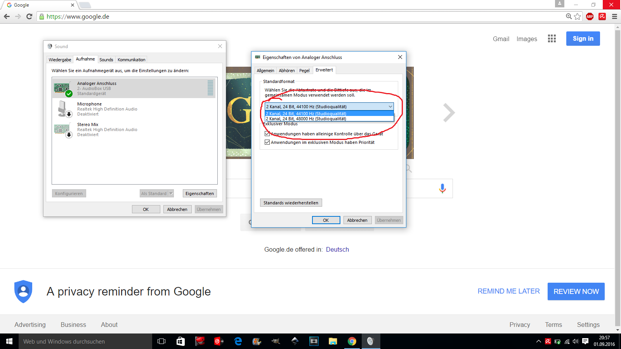Open the Chrome hamburger menu
This screenshot has width=621, height=349.
tap(614, 16)
